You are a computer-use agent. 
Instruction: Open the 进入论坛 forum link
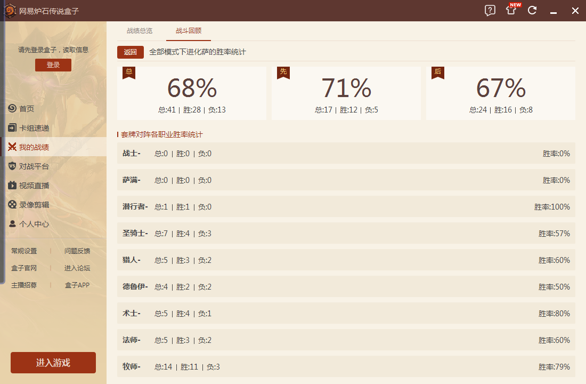pyautogui.click(x=77, y=268)
